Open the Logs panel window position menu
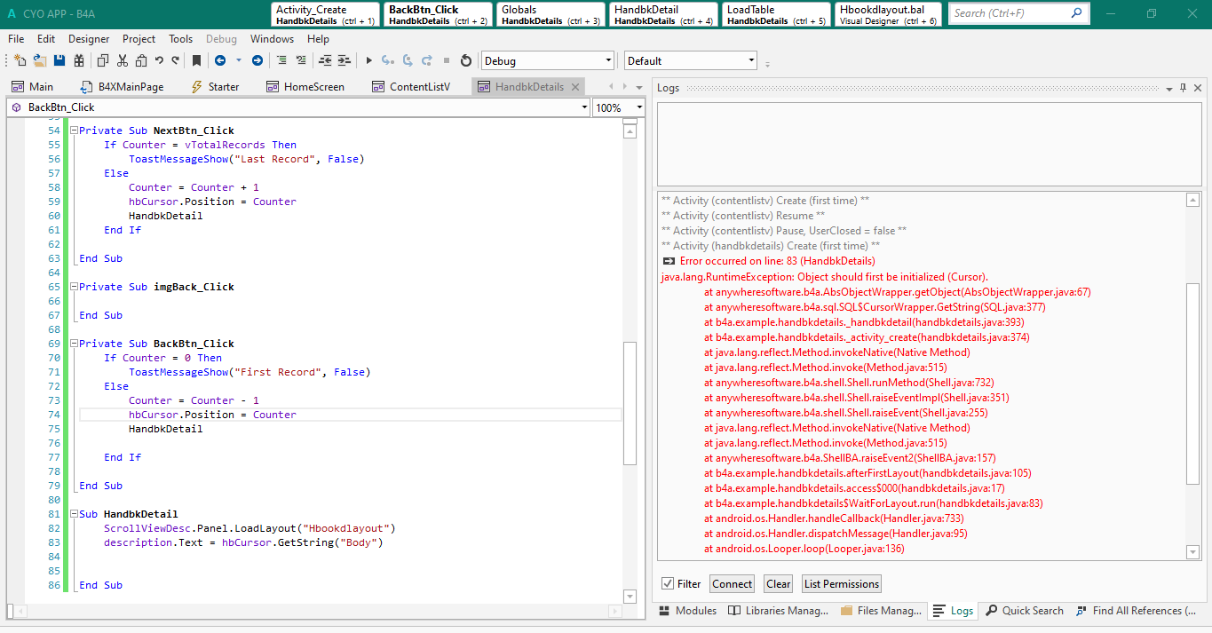Screen dimensions: 1212x633 click(1169, 88)
